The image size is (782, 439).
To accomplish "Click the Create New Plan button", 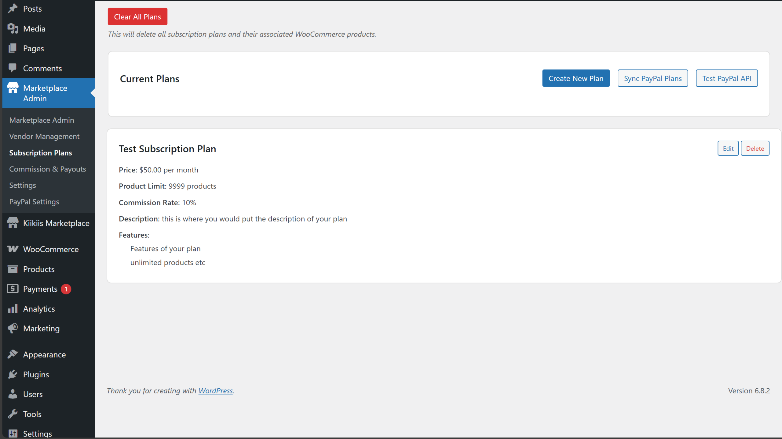I will click(576, 78).
